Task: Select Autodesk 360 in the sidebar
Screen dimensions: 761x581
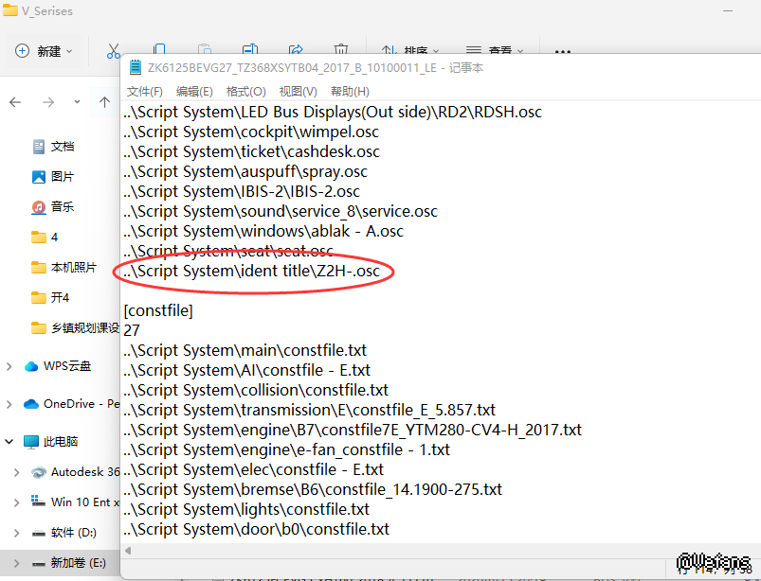Action: pos(75,472)
